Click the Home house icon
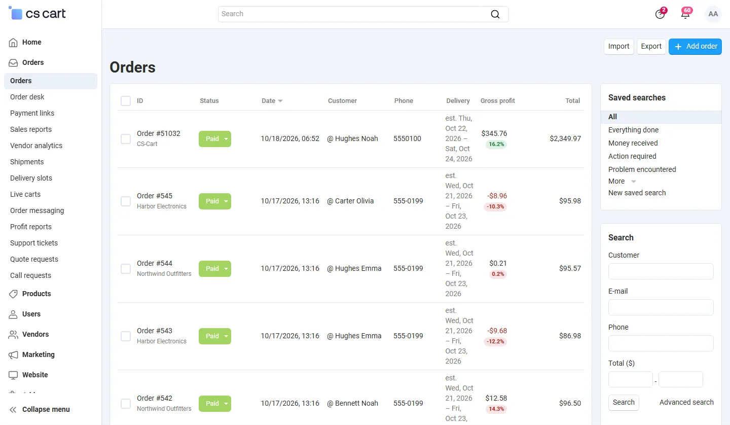Screen dimensions: 730x425 pos(13,43)
